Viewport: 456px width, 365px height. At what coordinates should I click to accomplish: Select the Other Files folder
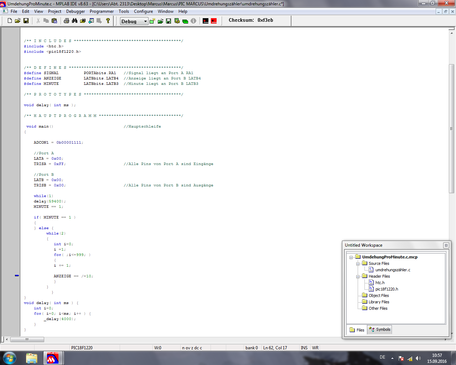click(378, 308)
